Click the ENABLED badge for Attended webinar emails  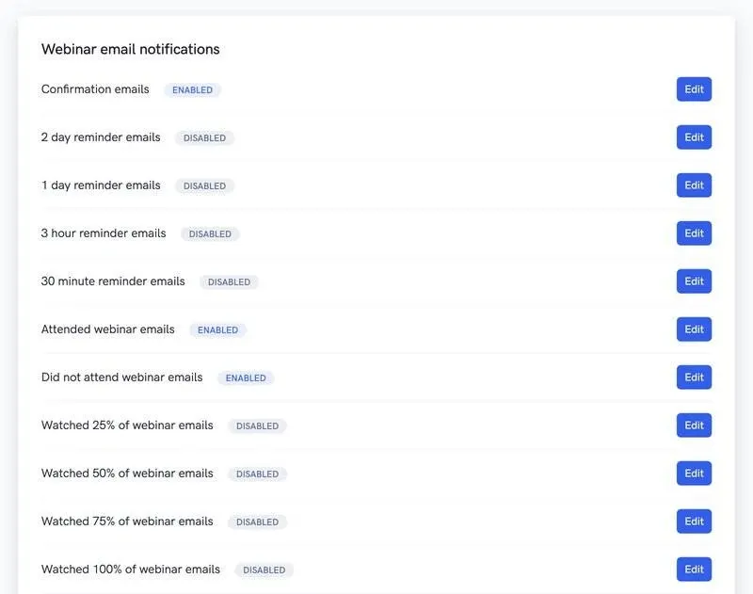click(217, 330)
